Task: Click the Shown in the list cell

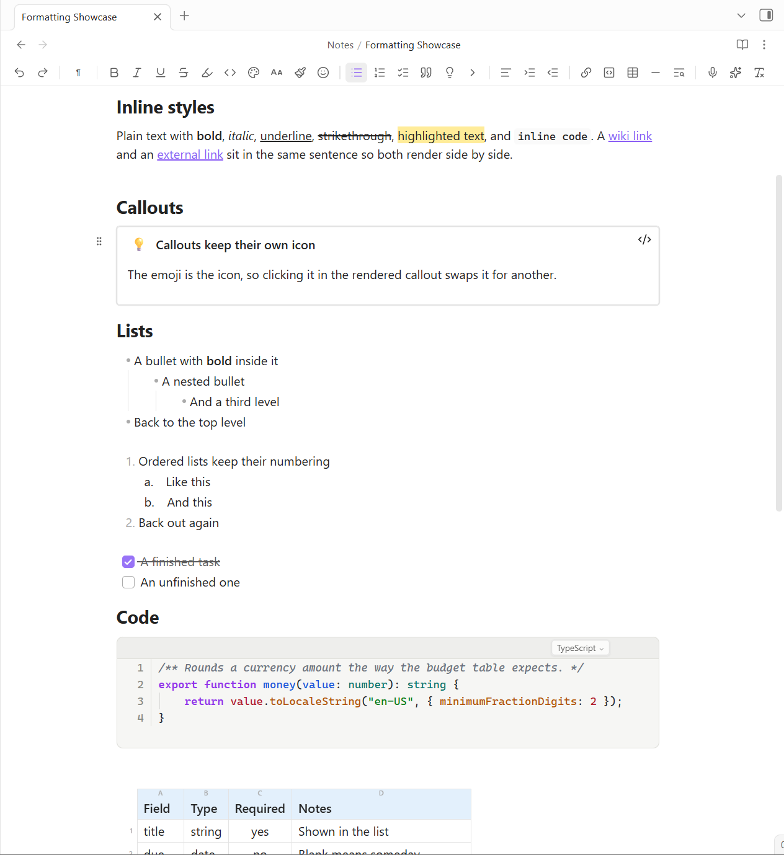Action: tap(381, 831)
